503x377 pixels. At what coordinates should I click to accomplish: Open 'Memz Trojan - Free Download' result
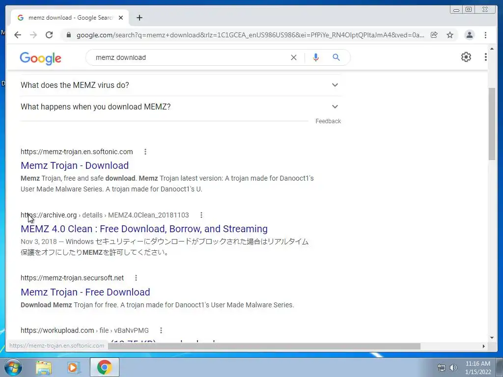click(85, 292)
